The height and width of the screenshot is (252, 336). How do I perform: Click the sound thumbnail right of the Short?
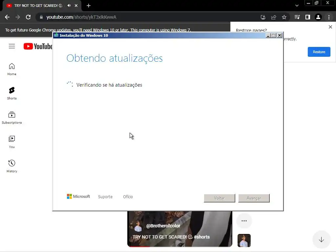(x=244, y=241)
